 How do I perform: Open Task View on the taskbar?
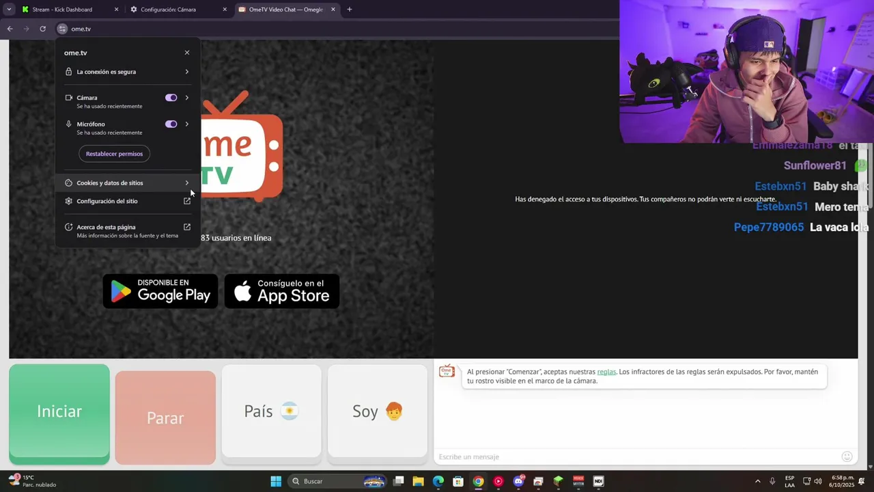point(399,481)
